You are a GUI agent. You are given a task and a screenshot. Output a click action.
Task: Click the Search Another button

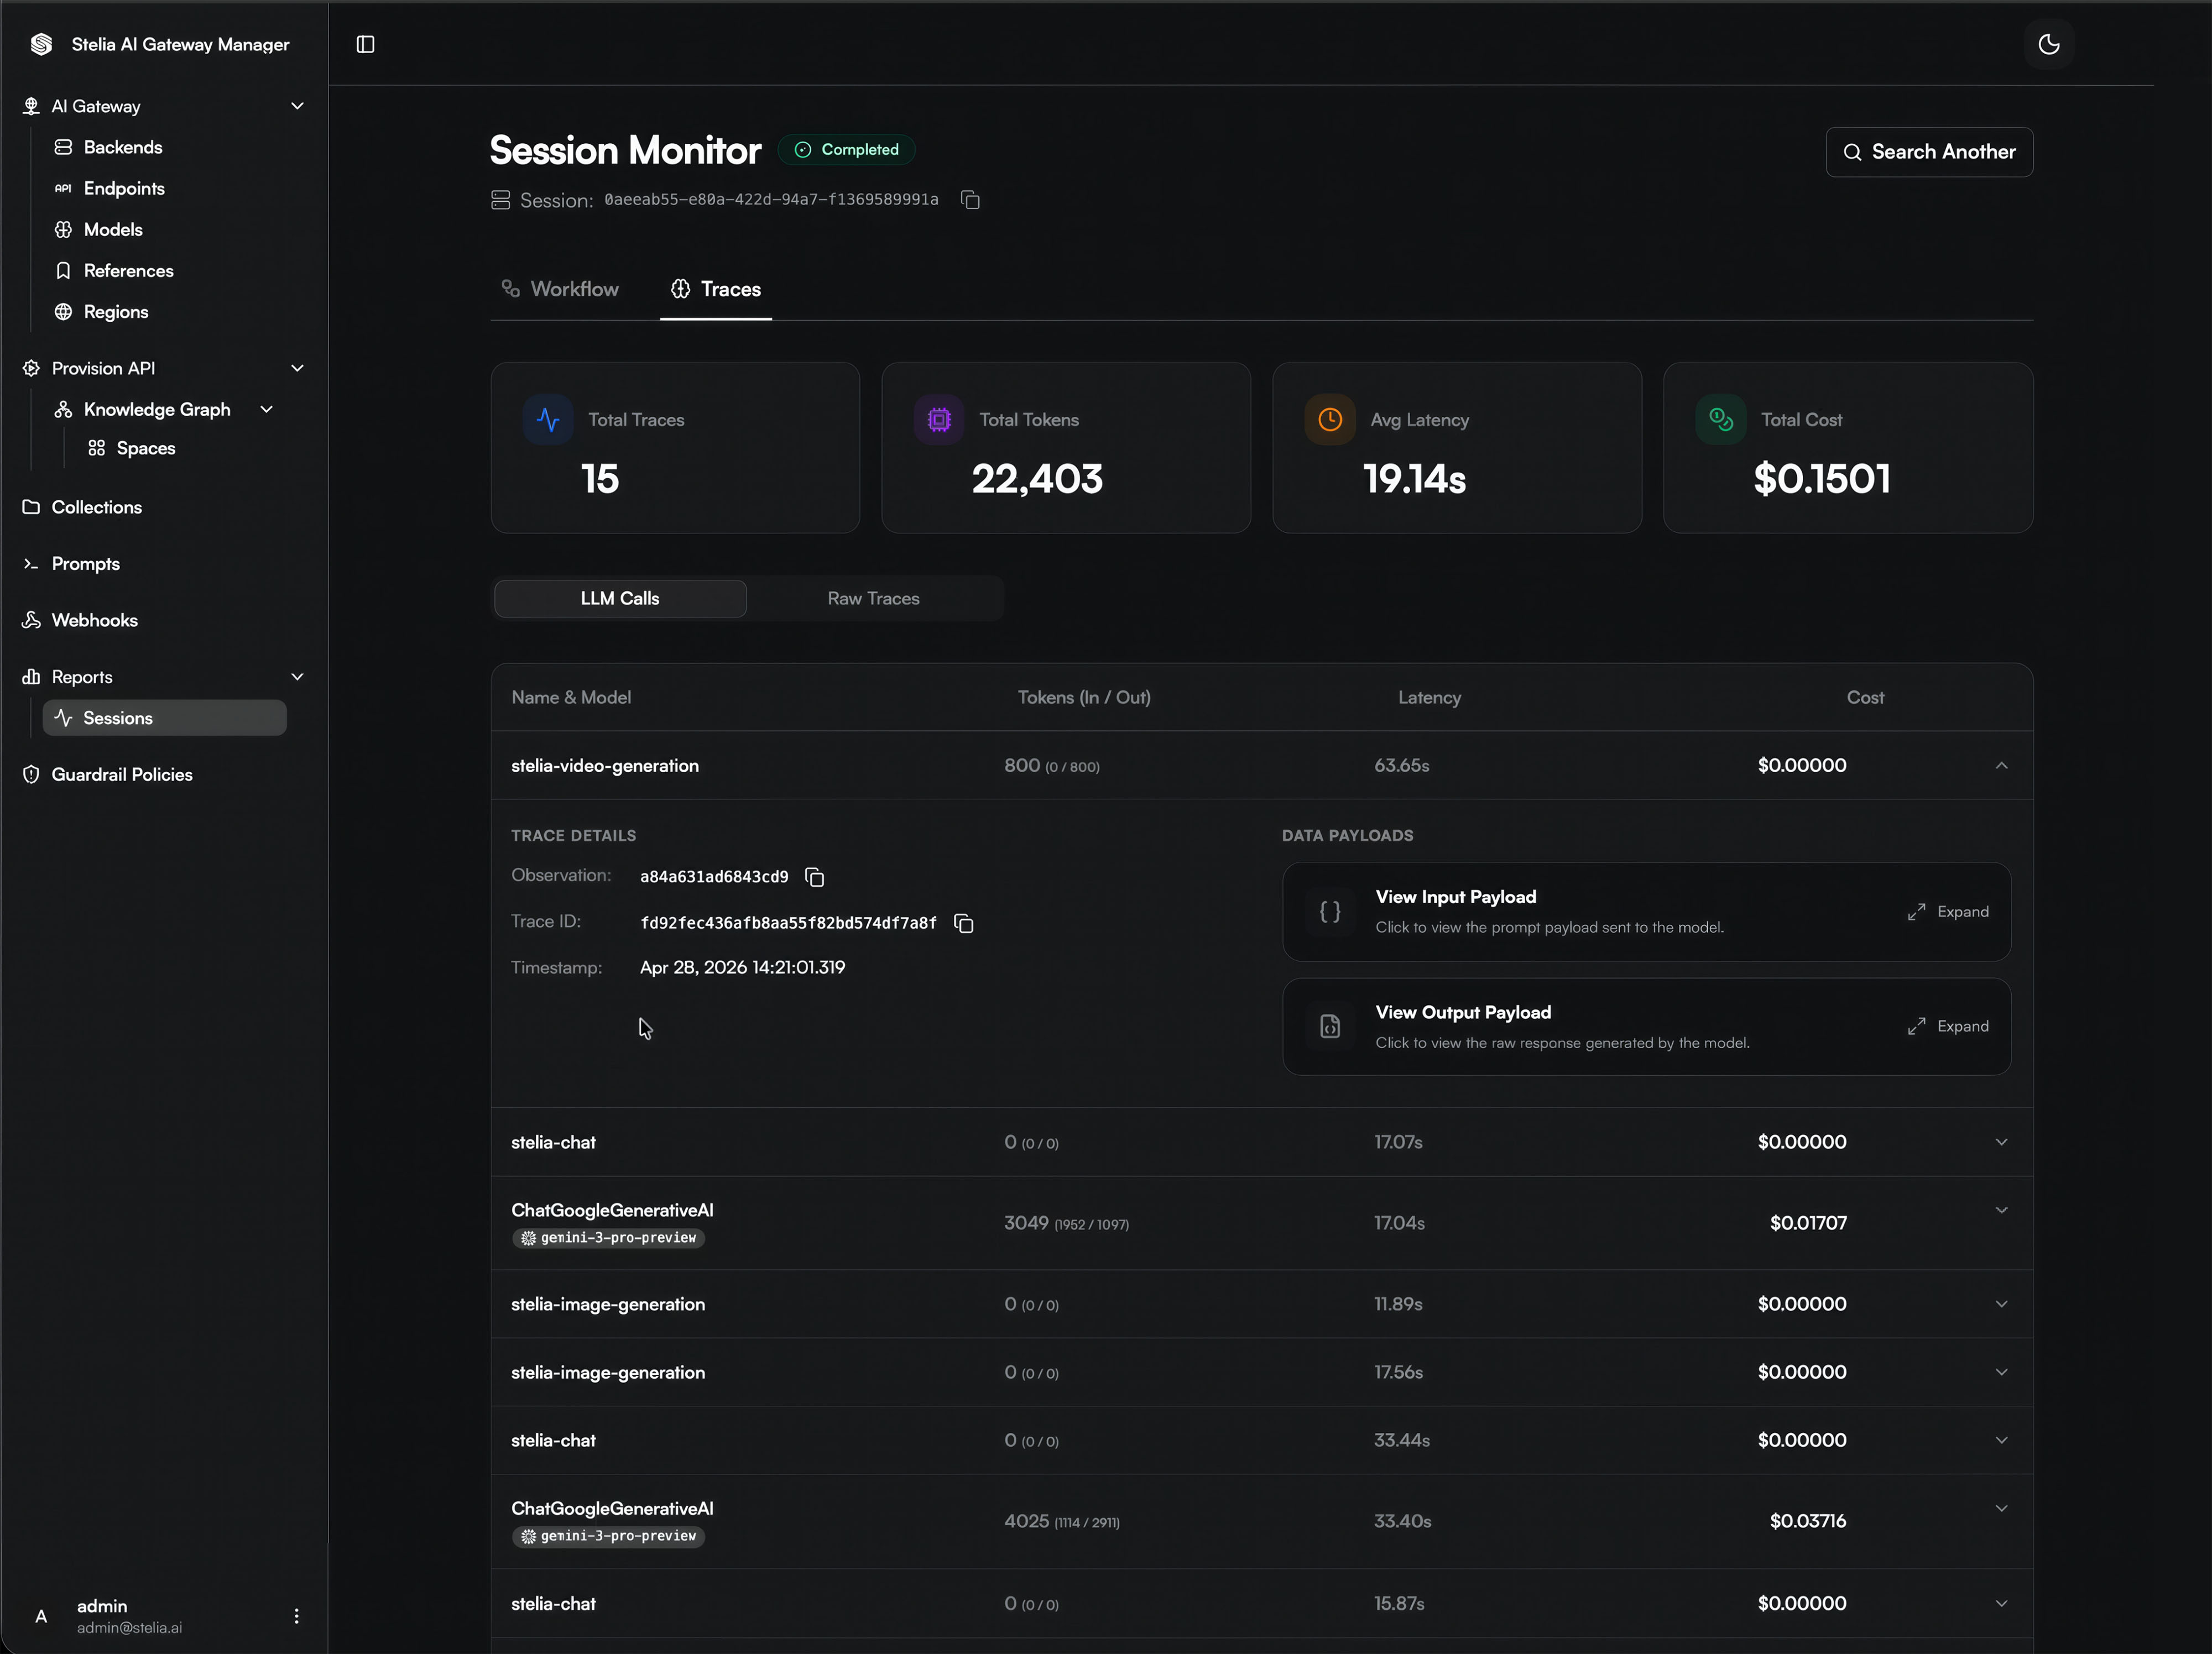pyautogui.click(x=1928, y=152)
